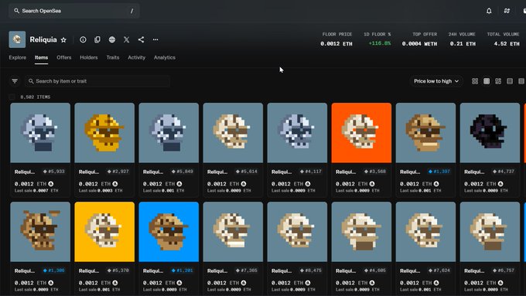
Task: Open the horned brown skull thumbnail #1,306
Action: (x=40, y=232)
